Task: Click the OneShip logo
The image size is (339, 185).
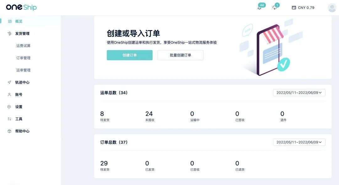Action: click(21, 7)
